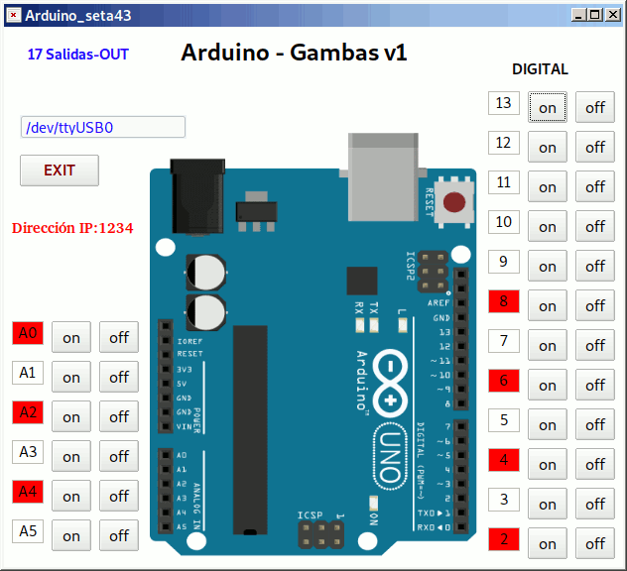Turn on analog pin A1

click(71, 377)
